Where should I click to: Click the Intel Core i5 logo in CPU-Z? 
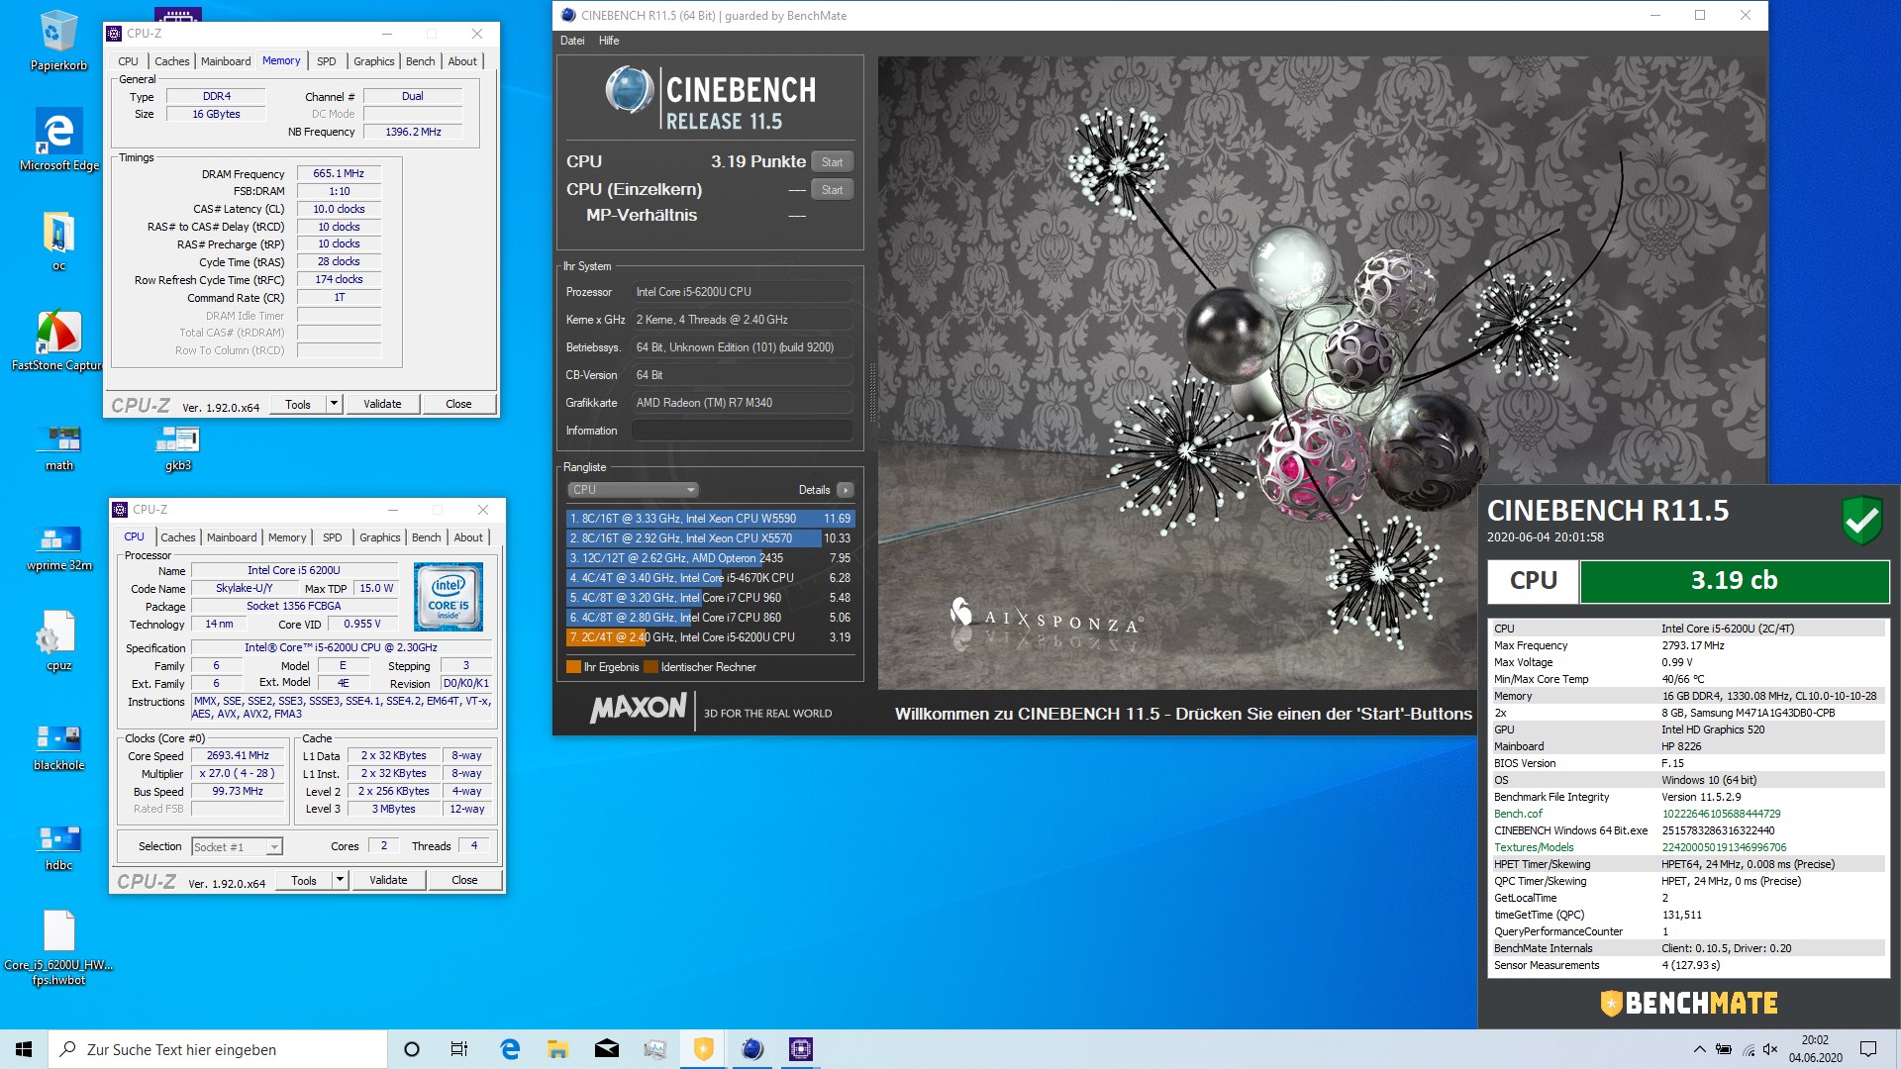pos(449,597)
